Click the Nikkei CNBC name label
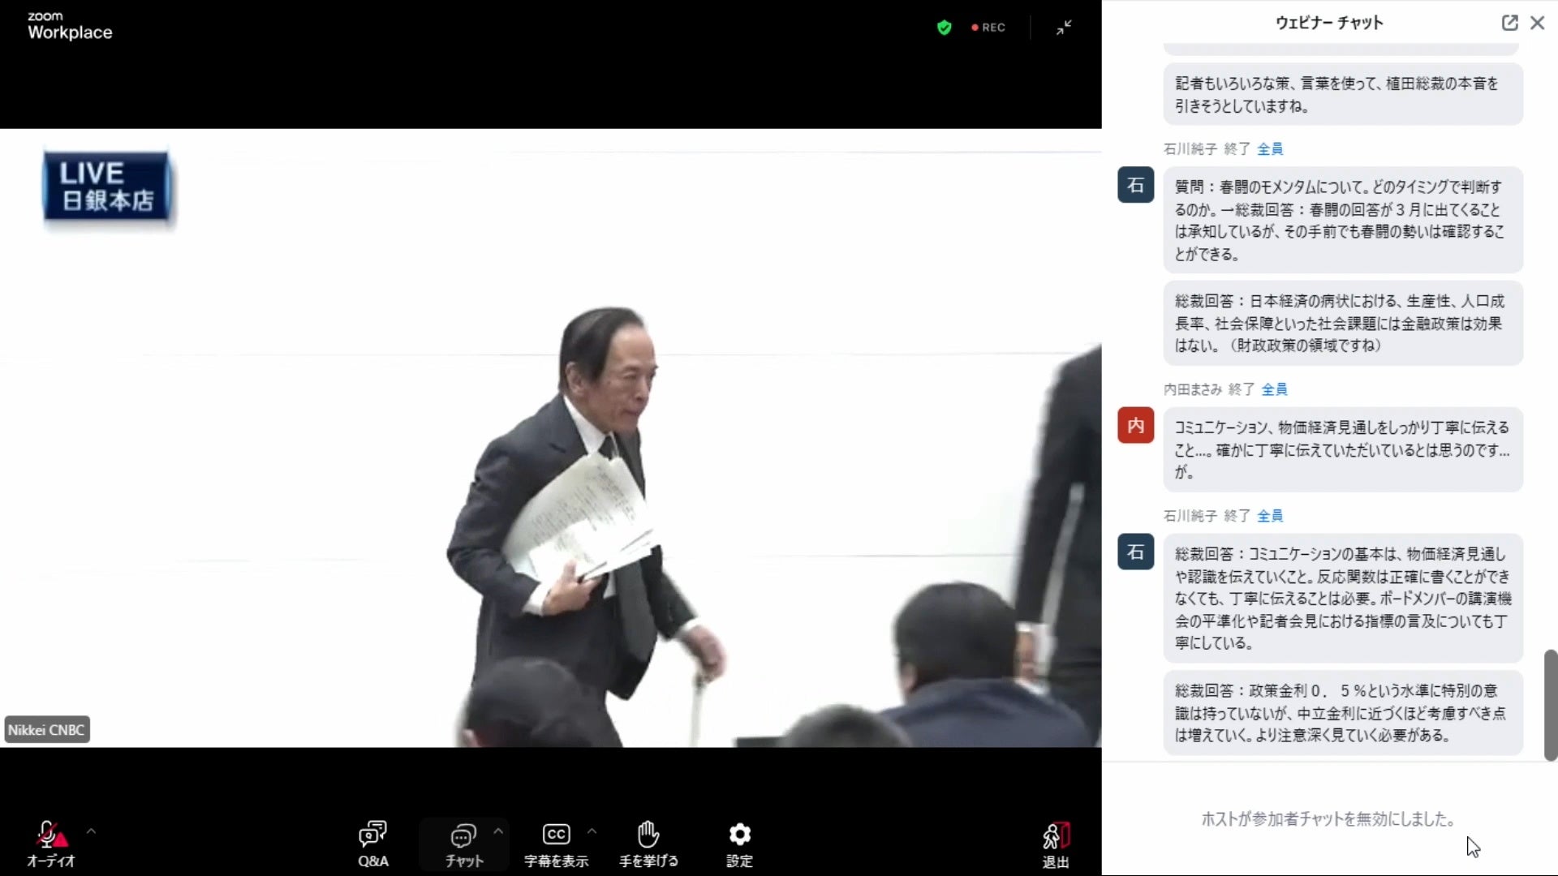The image size is (1558, 876). [x=46, y=730]
